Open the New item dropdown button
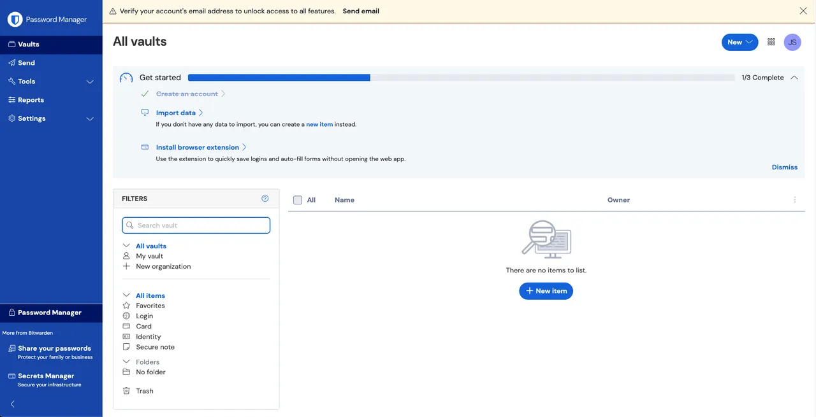This screenshot has width=816, height=417. point(739,42)
